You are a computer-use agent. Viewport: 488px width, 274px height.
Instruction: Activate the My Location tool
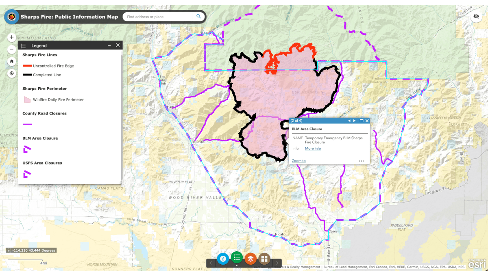point(11,73)
